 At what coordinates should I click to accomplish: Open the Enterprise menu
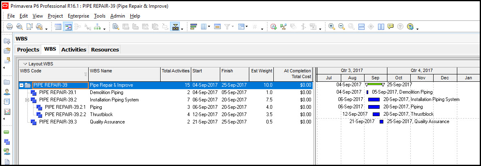78,16
